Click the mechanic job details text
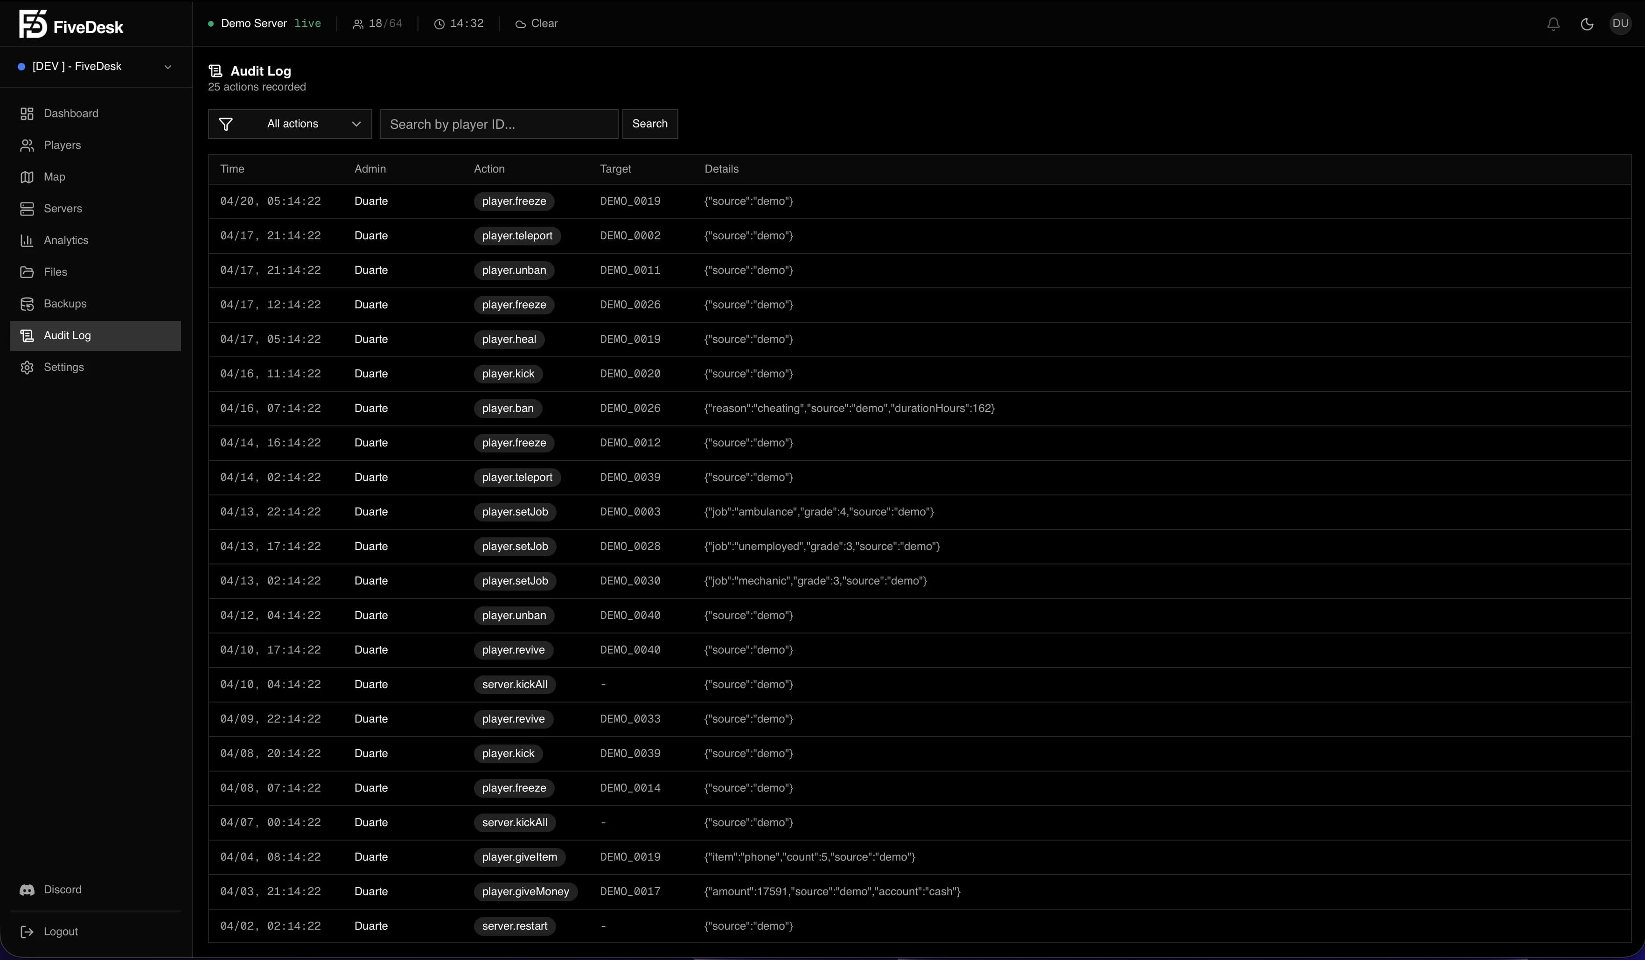Image resolution: width=1645 pixels, height=960 pixels. click(x=816, y=581)
